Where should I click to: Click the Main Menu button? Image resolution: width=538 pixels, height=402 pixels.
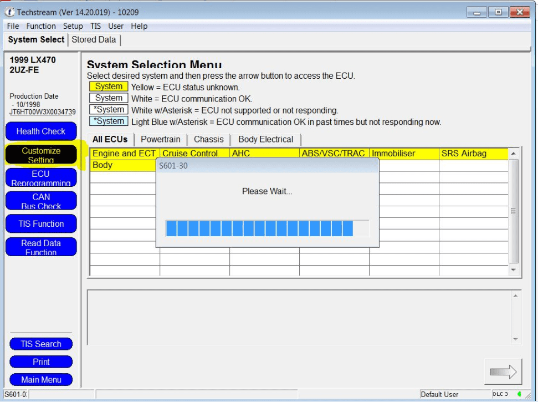(41, 380)
